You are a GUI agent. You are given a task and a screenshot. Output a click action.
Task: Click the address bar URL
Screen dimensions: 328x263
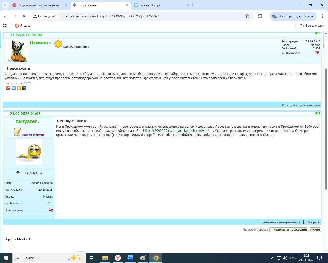[111, 16]
